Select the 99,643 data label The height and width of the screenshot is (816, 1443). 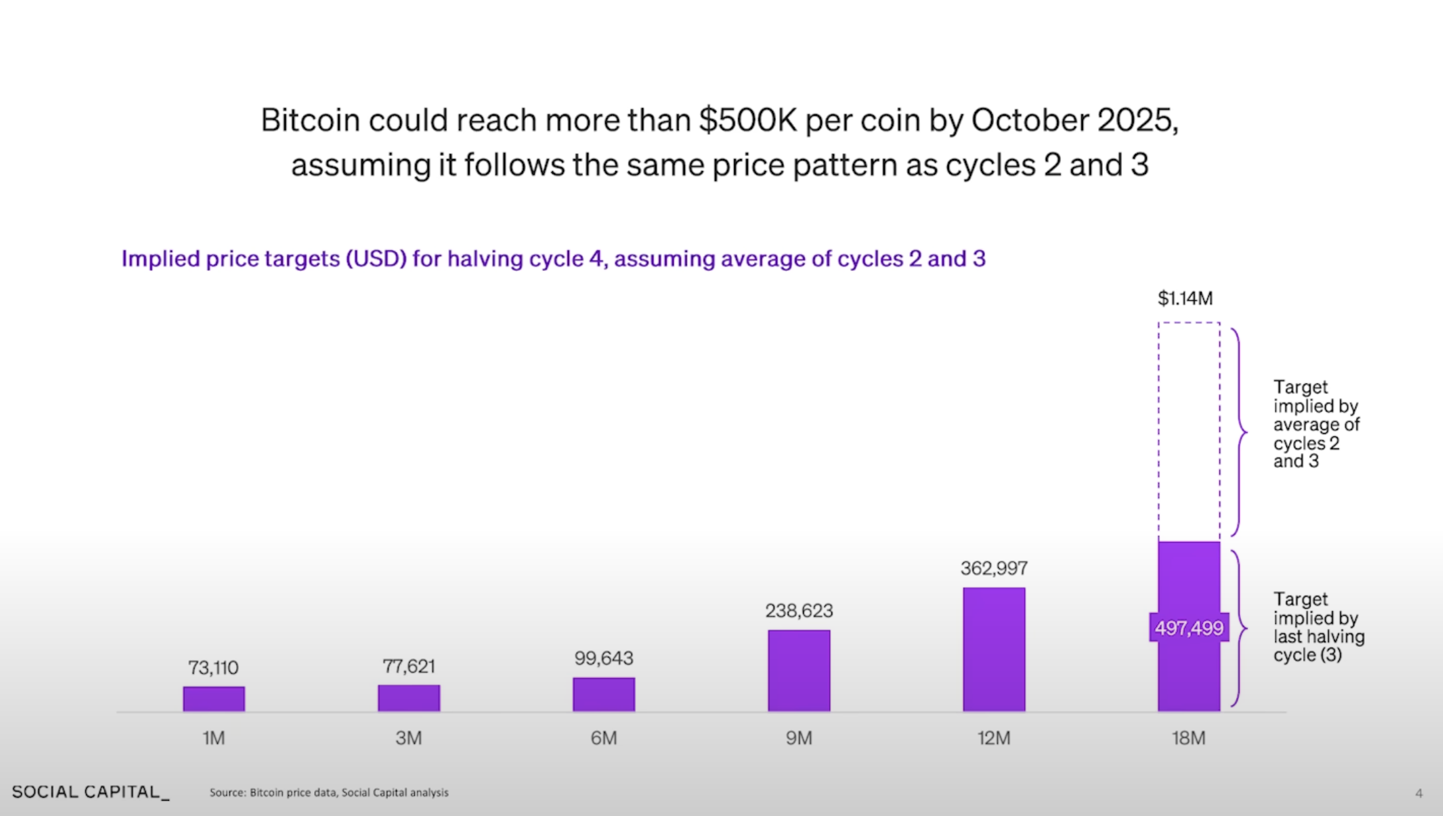tap(603, 659)
